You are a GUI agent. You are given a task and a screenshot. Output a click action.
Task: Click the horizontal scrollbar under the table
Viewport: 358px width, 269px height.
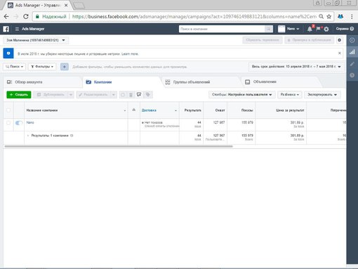pyautogui.click(x=119, y=146)
